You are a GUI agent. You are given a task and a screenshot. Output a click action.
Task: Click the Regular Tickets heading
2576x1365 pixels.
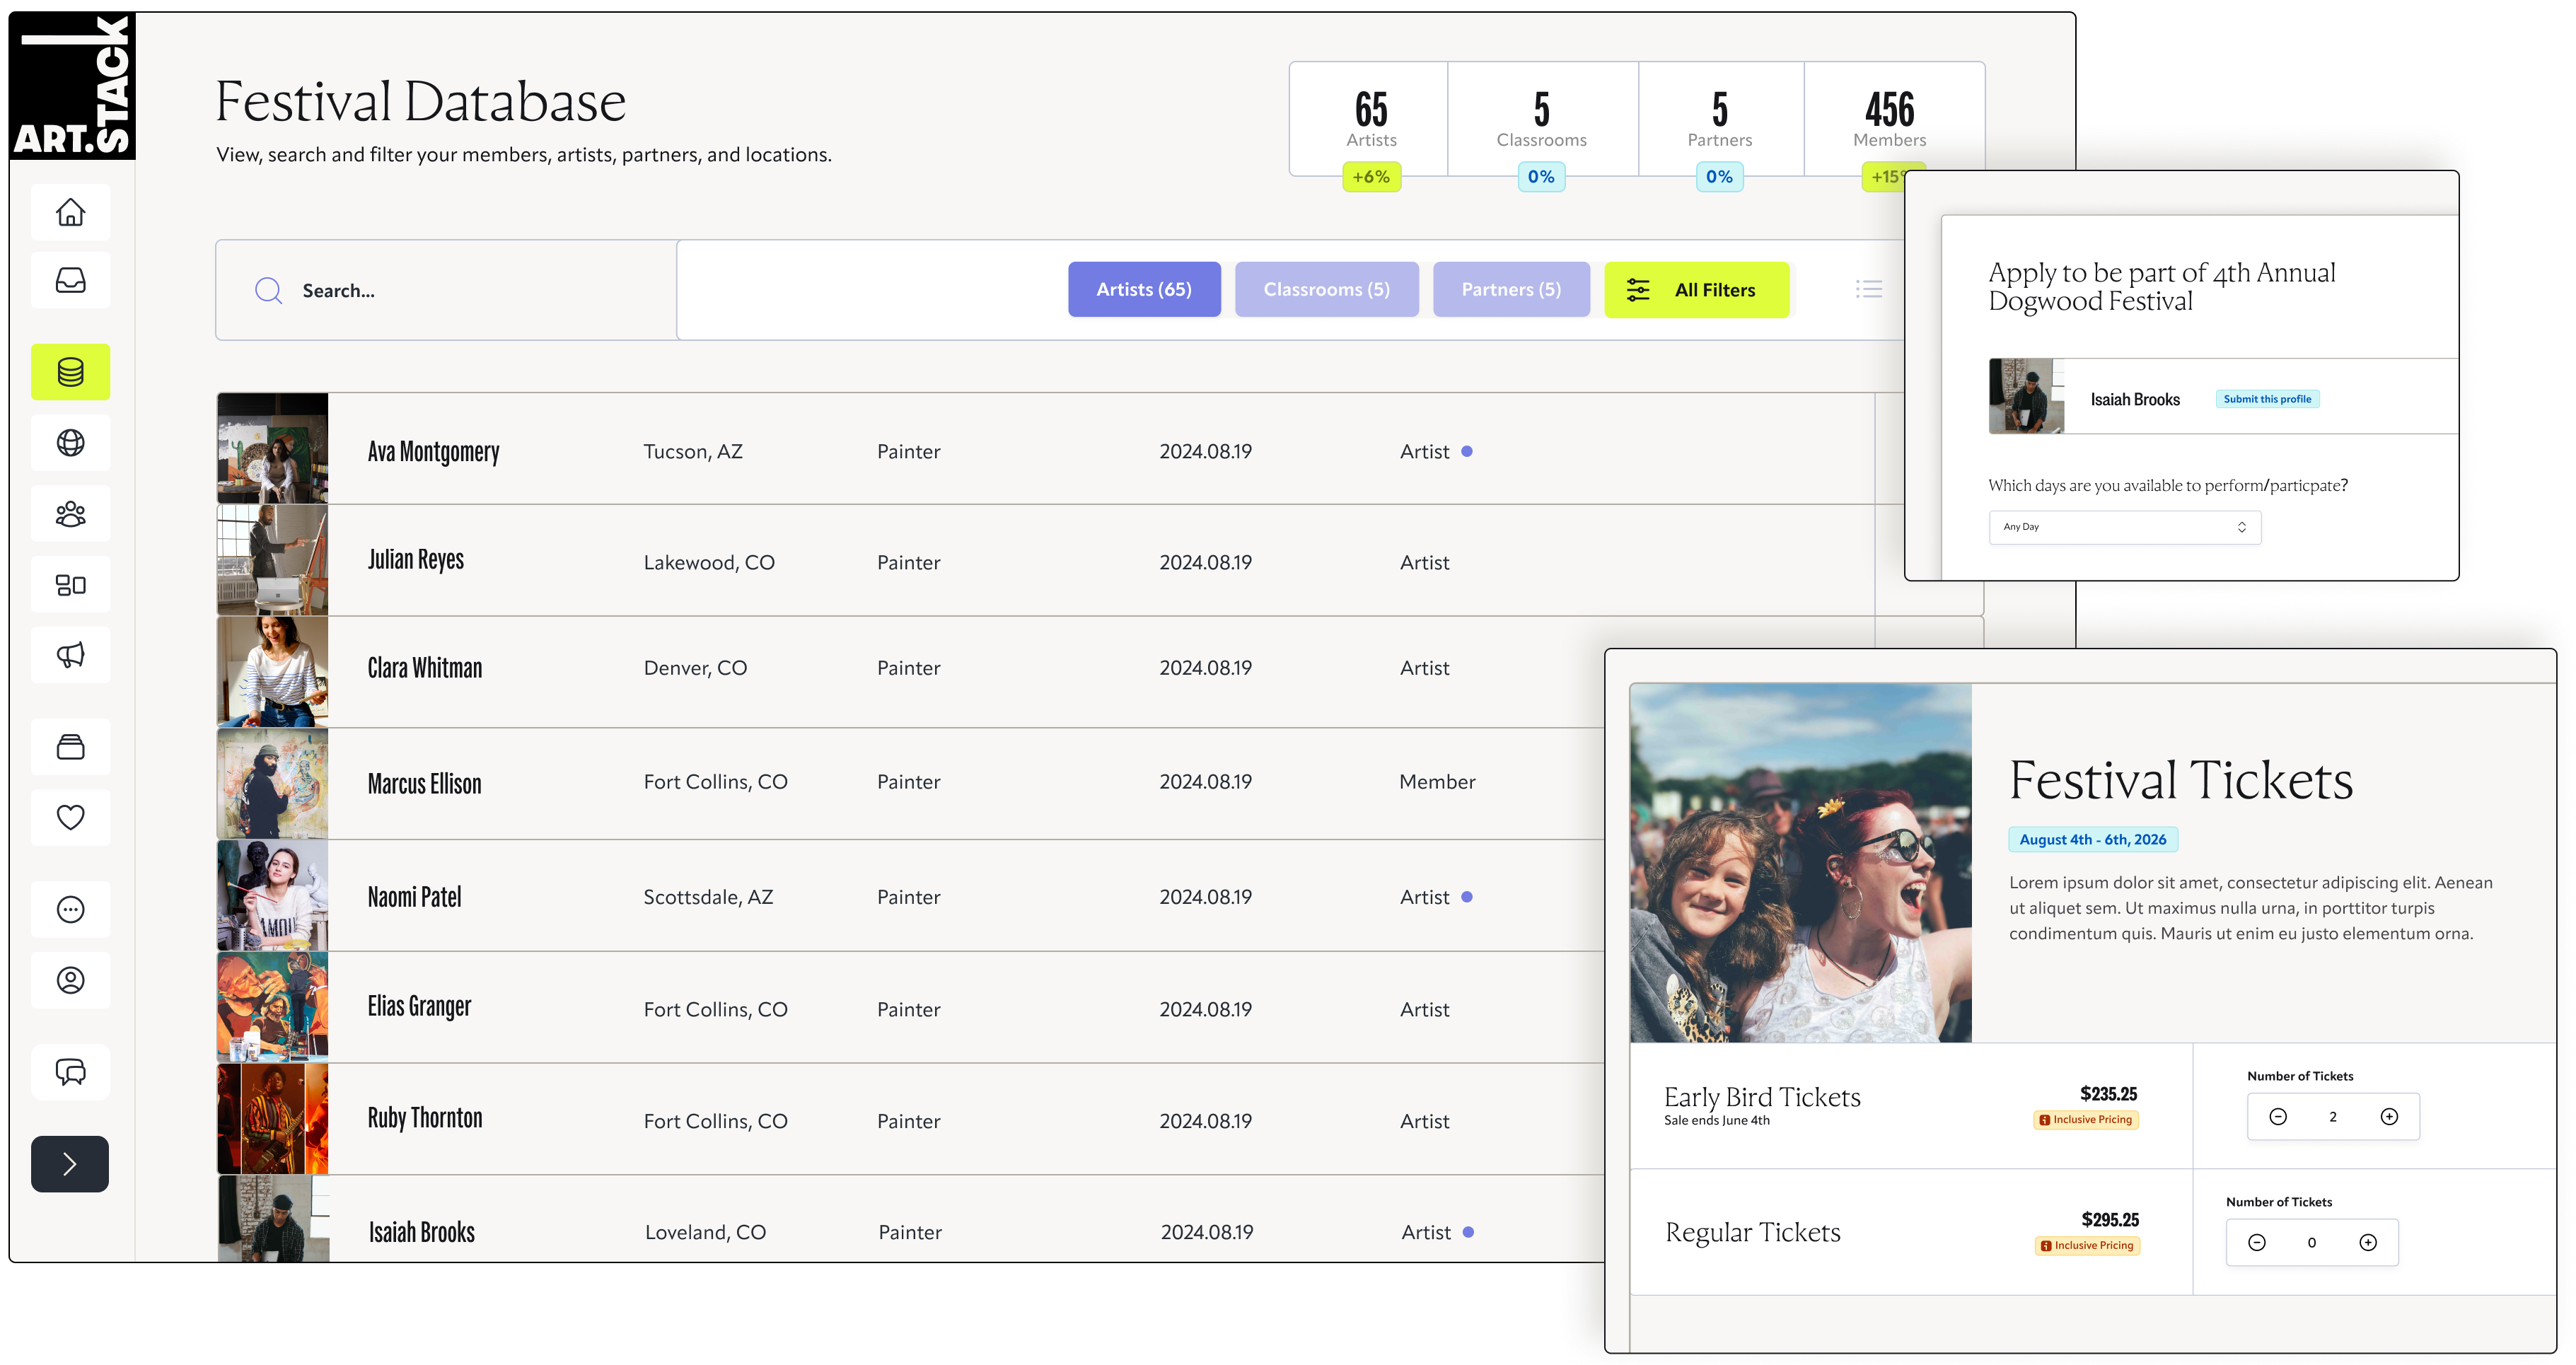pos(1753,1232)
